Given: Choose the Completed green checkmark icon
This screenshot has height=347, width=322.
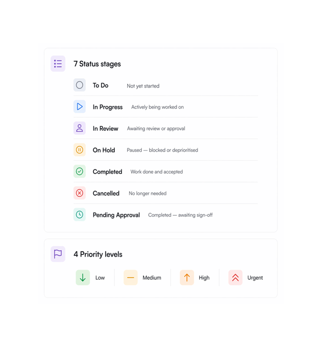Looking at the screenshot, I should point(79,171).
